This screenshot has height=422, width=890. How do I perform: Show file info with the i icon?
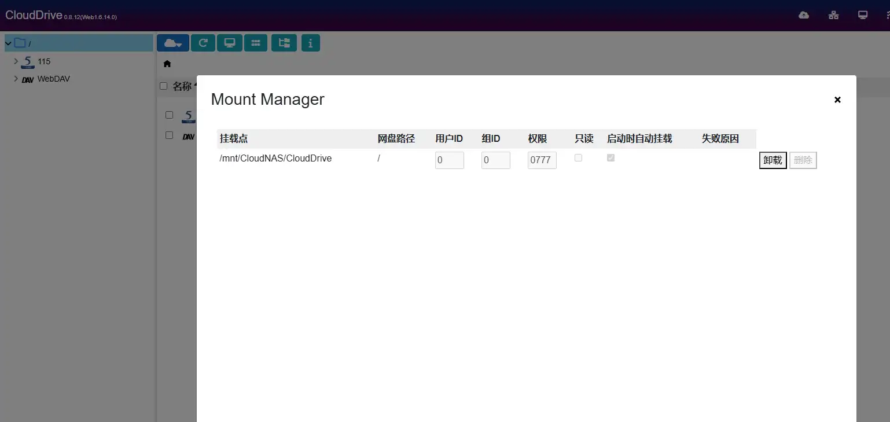(310, 42)
